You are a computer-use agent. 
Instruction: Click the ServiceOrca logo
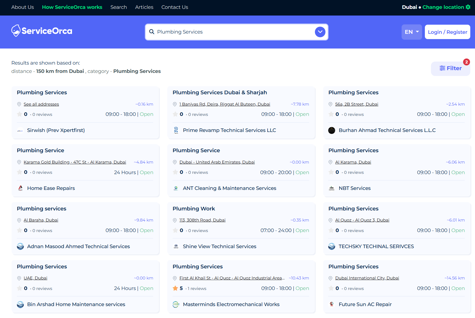click(x=42, y=31)
